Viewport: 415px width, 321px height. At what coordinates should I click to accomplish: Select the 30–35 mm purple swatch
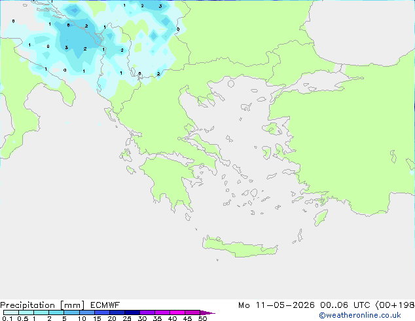[x=147, y=312]
